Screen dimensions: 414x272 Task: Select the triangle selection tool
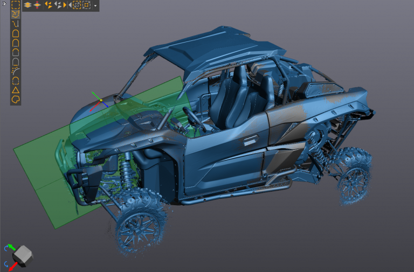[16, 90]
